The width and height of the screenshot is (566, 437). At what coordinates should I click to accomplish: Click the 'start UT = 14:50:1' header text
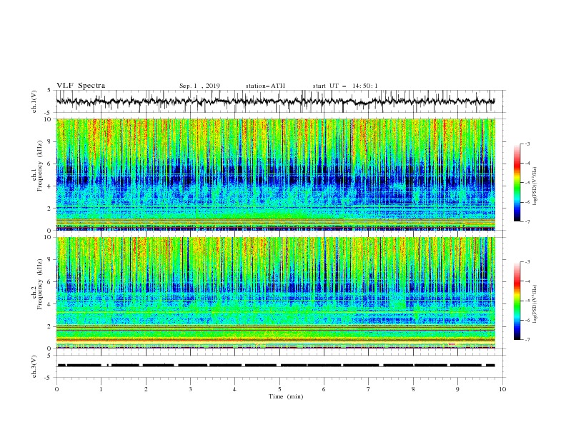pyautogui.click(x=345, y=86)
